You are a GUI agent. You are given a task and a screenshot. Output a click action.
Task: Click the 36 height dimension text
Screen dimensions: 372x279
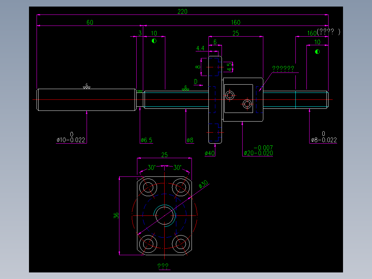[x=116, y=215]
